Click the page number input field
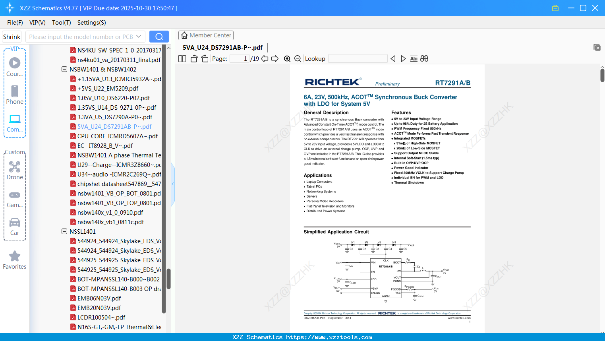The image size is (605, 341). pos(239,59)
